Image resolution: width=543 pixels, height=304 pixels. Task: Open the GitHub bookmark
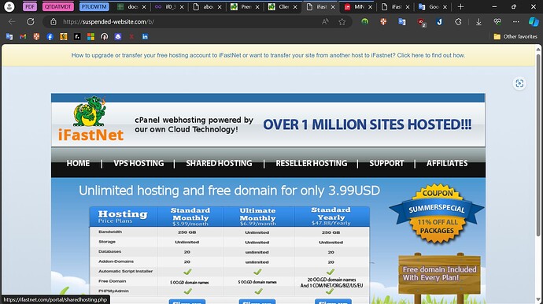[x=104, y=36]
